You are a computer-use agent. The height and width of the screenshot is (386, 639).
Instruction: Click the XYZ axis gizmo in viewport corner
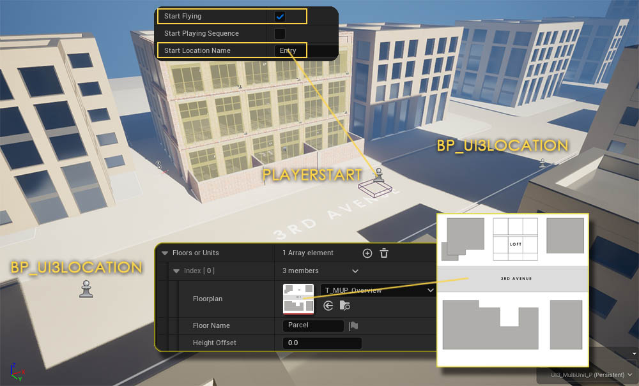(x=15, y=371)
